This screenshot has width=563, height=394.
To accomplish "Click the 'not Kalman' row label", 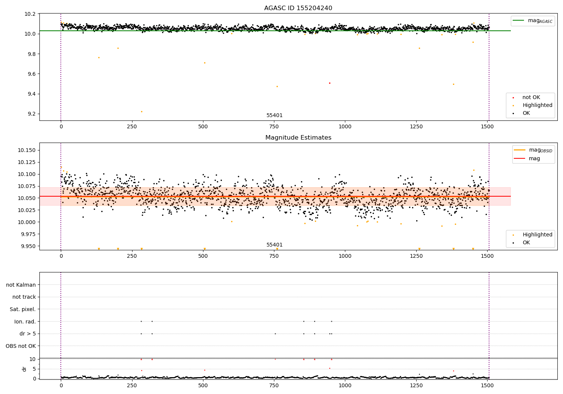I will point(21,285).
